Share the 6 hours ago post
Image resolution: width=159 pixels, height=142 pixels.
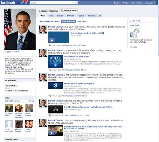click(x=84, y=46)
